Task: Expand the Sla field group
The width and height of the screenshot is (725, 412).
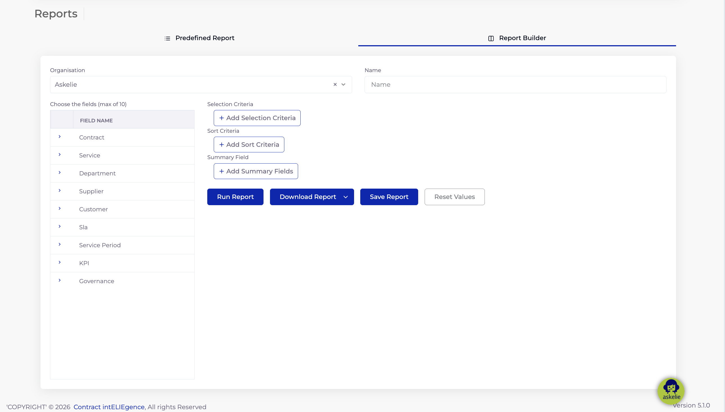Action: coord(60,226)
